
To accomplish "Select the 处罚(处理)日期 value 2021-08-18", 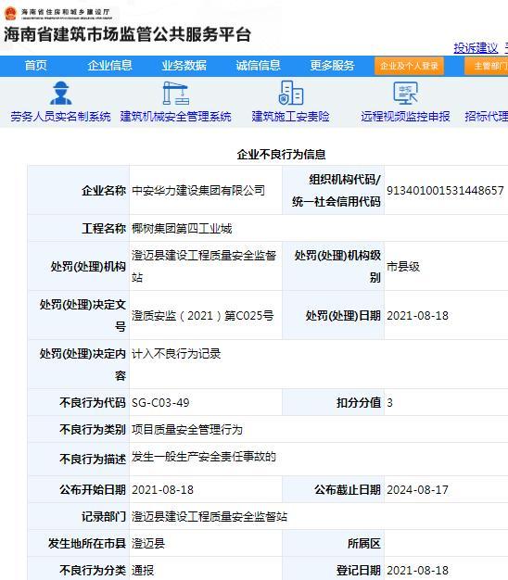I will (417, 316).
